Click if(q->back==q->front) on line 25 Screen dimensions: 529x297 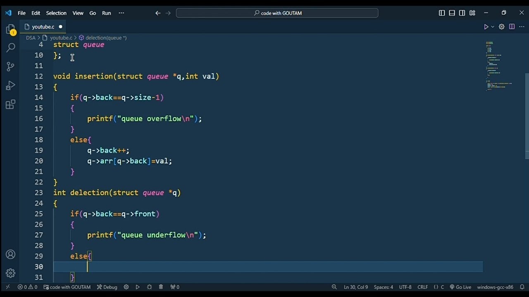point(115,214)
